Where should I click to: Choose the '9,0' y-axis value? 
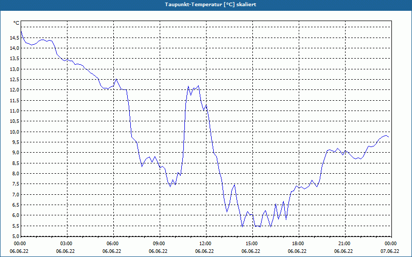click(15, 153)
